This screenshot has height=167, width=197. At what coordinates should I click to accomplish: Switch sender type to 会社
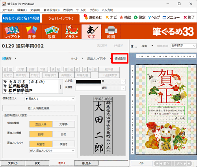point(63,134)
